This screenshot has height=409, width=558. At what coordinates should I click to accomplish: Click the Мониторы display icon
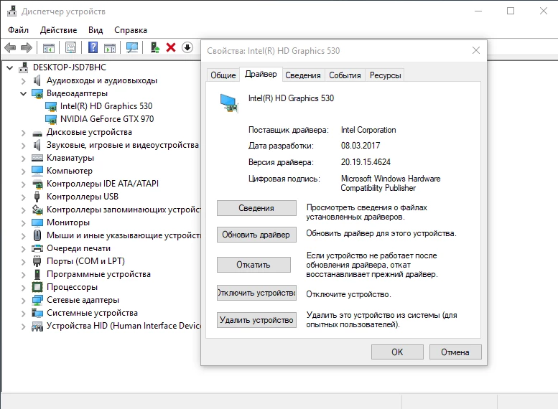(x=37, y=222)
